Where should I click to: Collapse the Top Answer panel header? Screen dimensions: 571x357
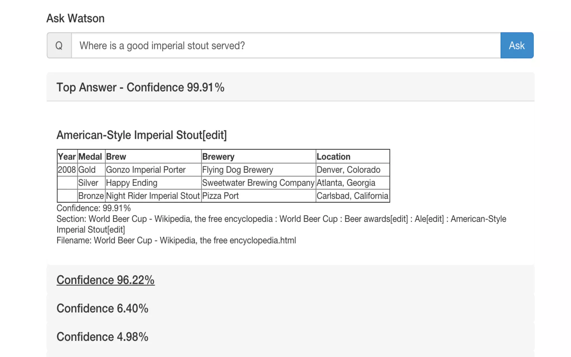(140, 87)
